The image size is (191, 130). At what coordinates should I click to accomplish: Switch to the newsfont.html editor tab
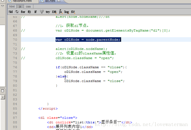coord(22,1)
